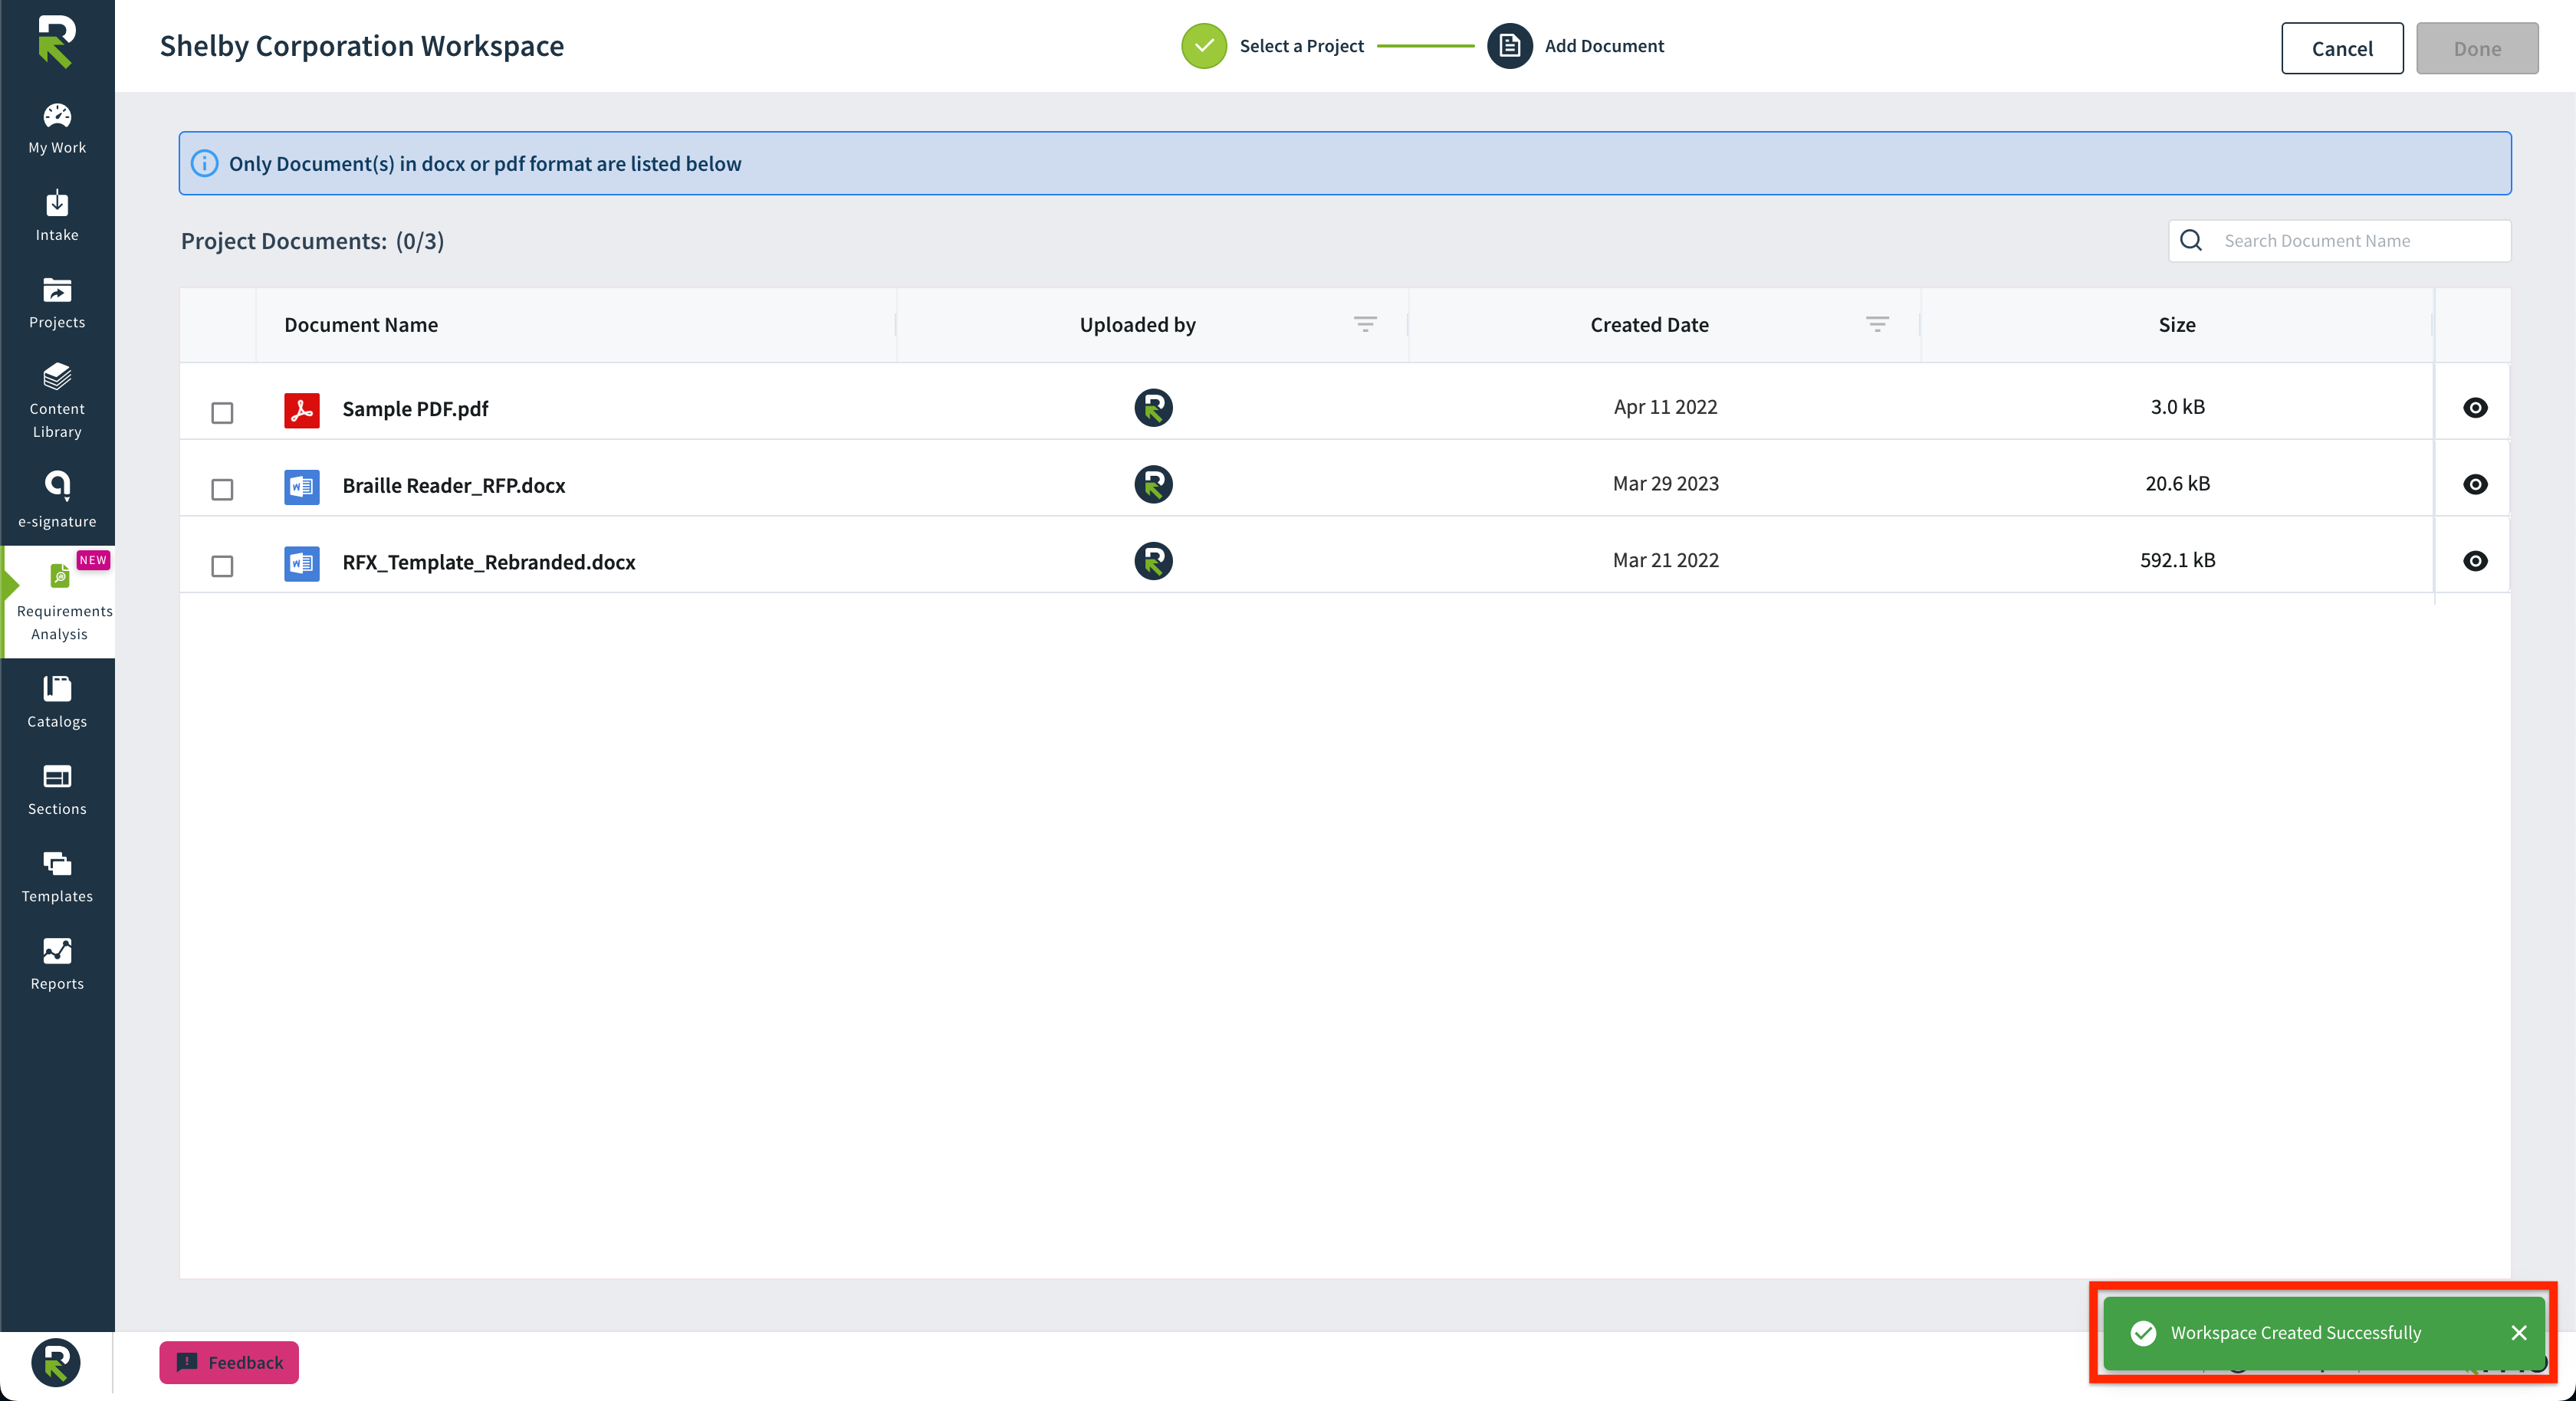2576x1401 pixels.
Task: Preview Sample PDF.pdf with eye icon
Action: click(2475, 407)
